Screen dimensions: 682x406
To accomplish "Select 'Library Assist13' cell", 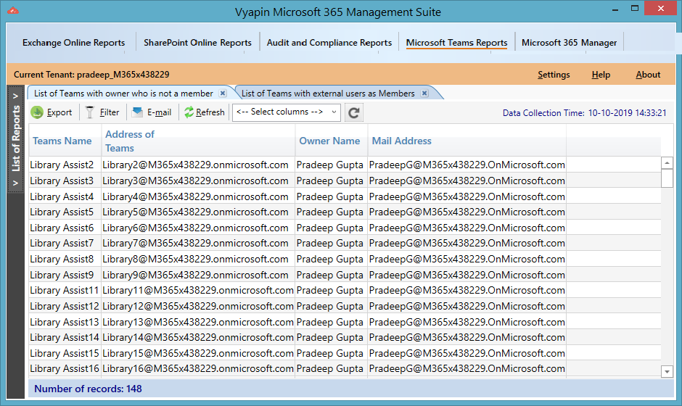I will 65,322.
